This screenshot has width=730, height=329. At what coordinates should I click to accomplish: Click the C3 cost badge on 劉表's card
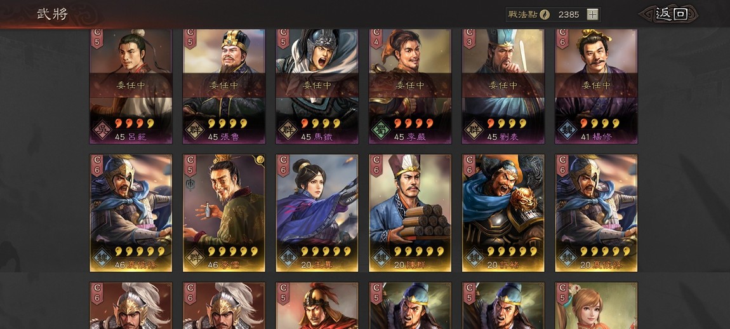click(x=469, y=38)
